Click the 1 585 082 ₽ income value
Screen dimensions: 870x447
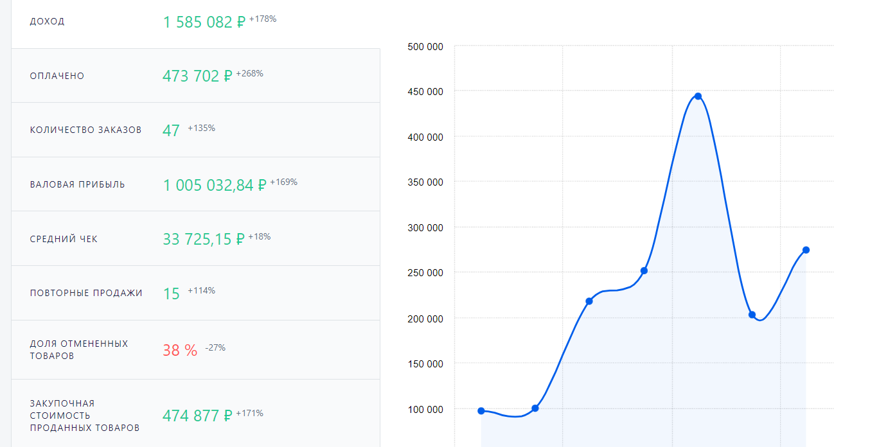204,22
